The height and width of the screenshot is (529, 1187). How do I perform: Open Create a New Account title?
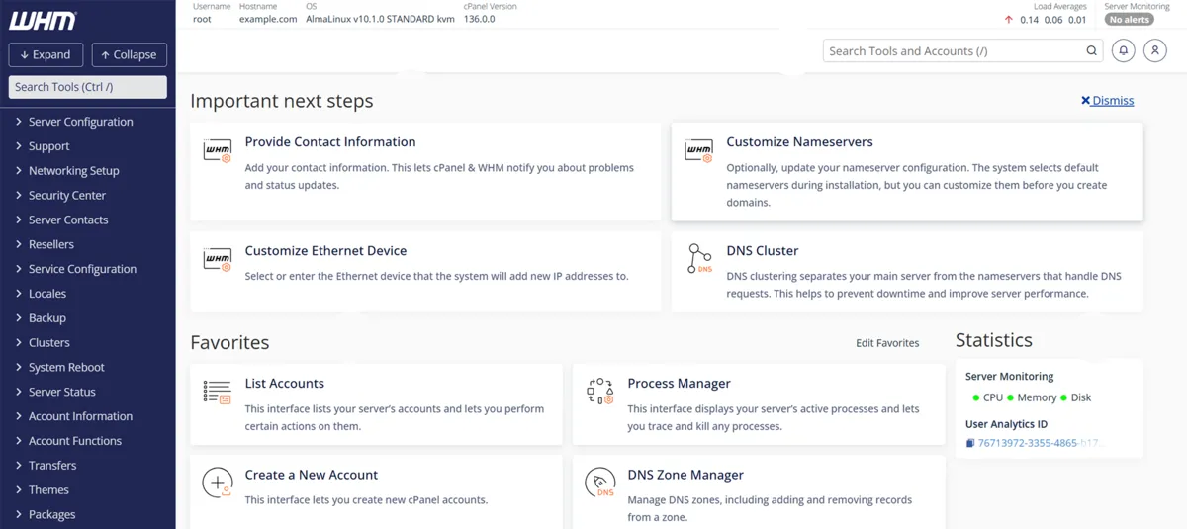coord(312,475)
